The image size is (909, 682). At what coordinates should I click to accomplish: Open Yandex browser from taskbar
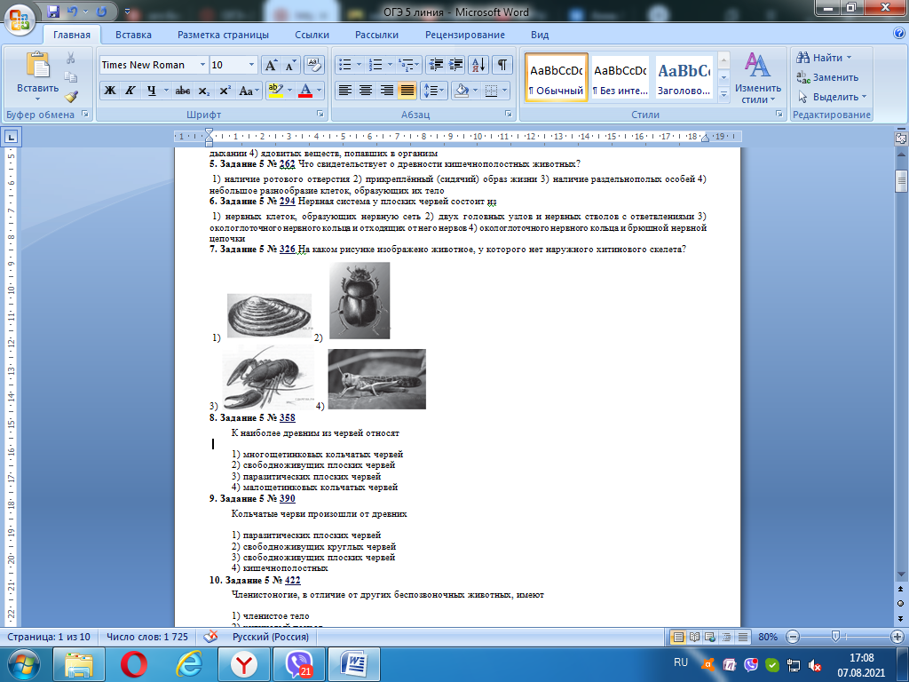coord(244,664)
